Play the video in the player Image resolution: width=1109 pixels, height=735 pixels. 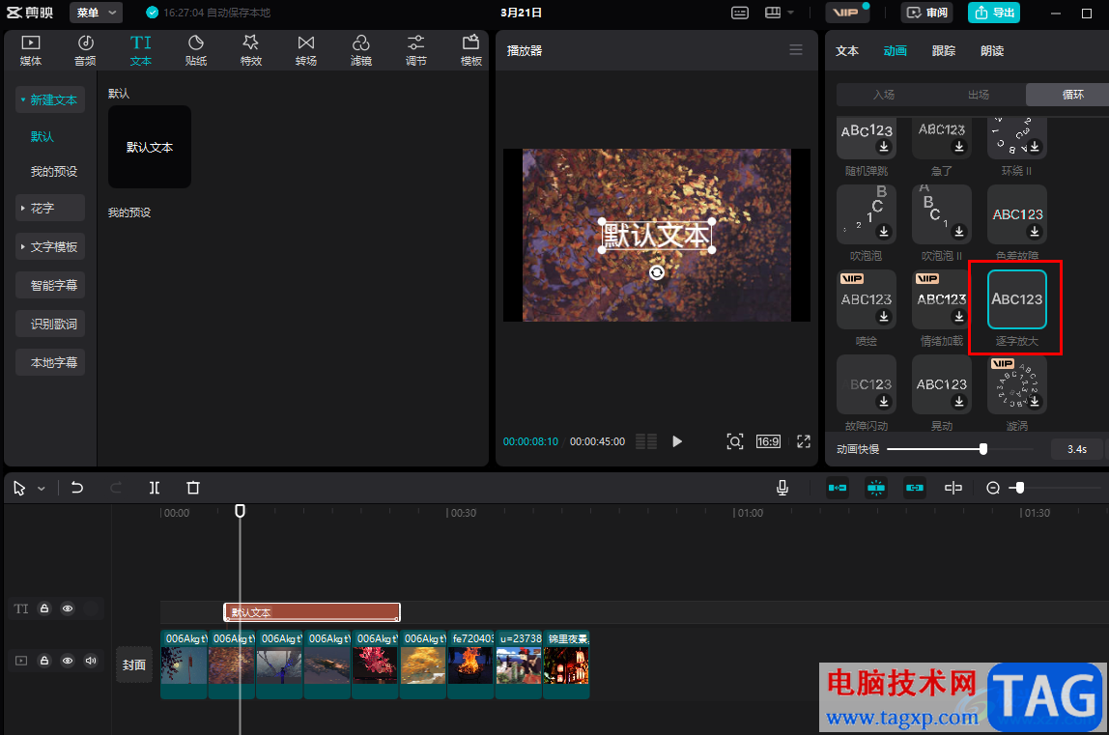pyautogui.click(x=677, y=441)
